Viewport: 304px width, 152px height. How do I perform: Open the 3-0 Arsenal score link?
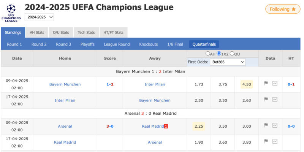click(110, 126)
